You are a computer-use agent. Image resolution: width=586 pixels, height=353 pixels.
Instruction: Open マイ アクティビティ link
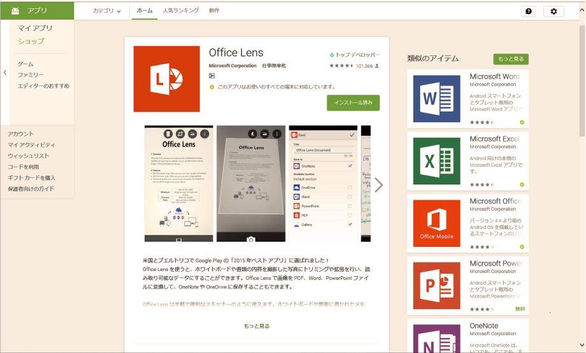tap(31, 145)
